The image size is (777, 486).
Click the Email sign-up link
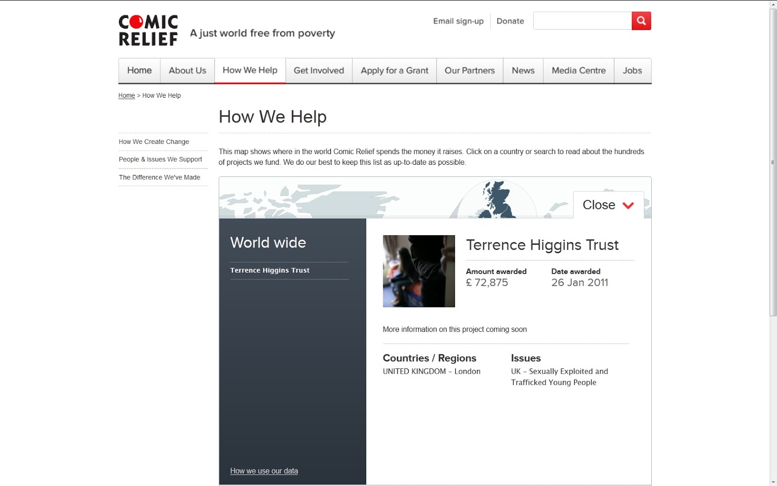tap(458, 21)
